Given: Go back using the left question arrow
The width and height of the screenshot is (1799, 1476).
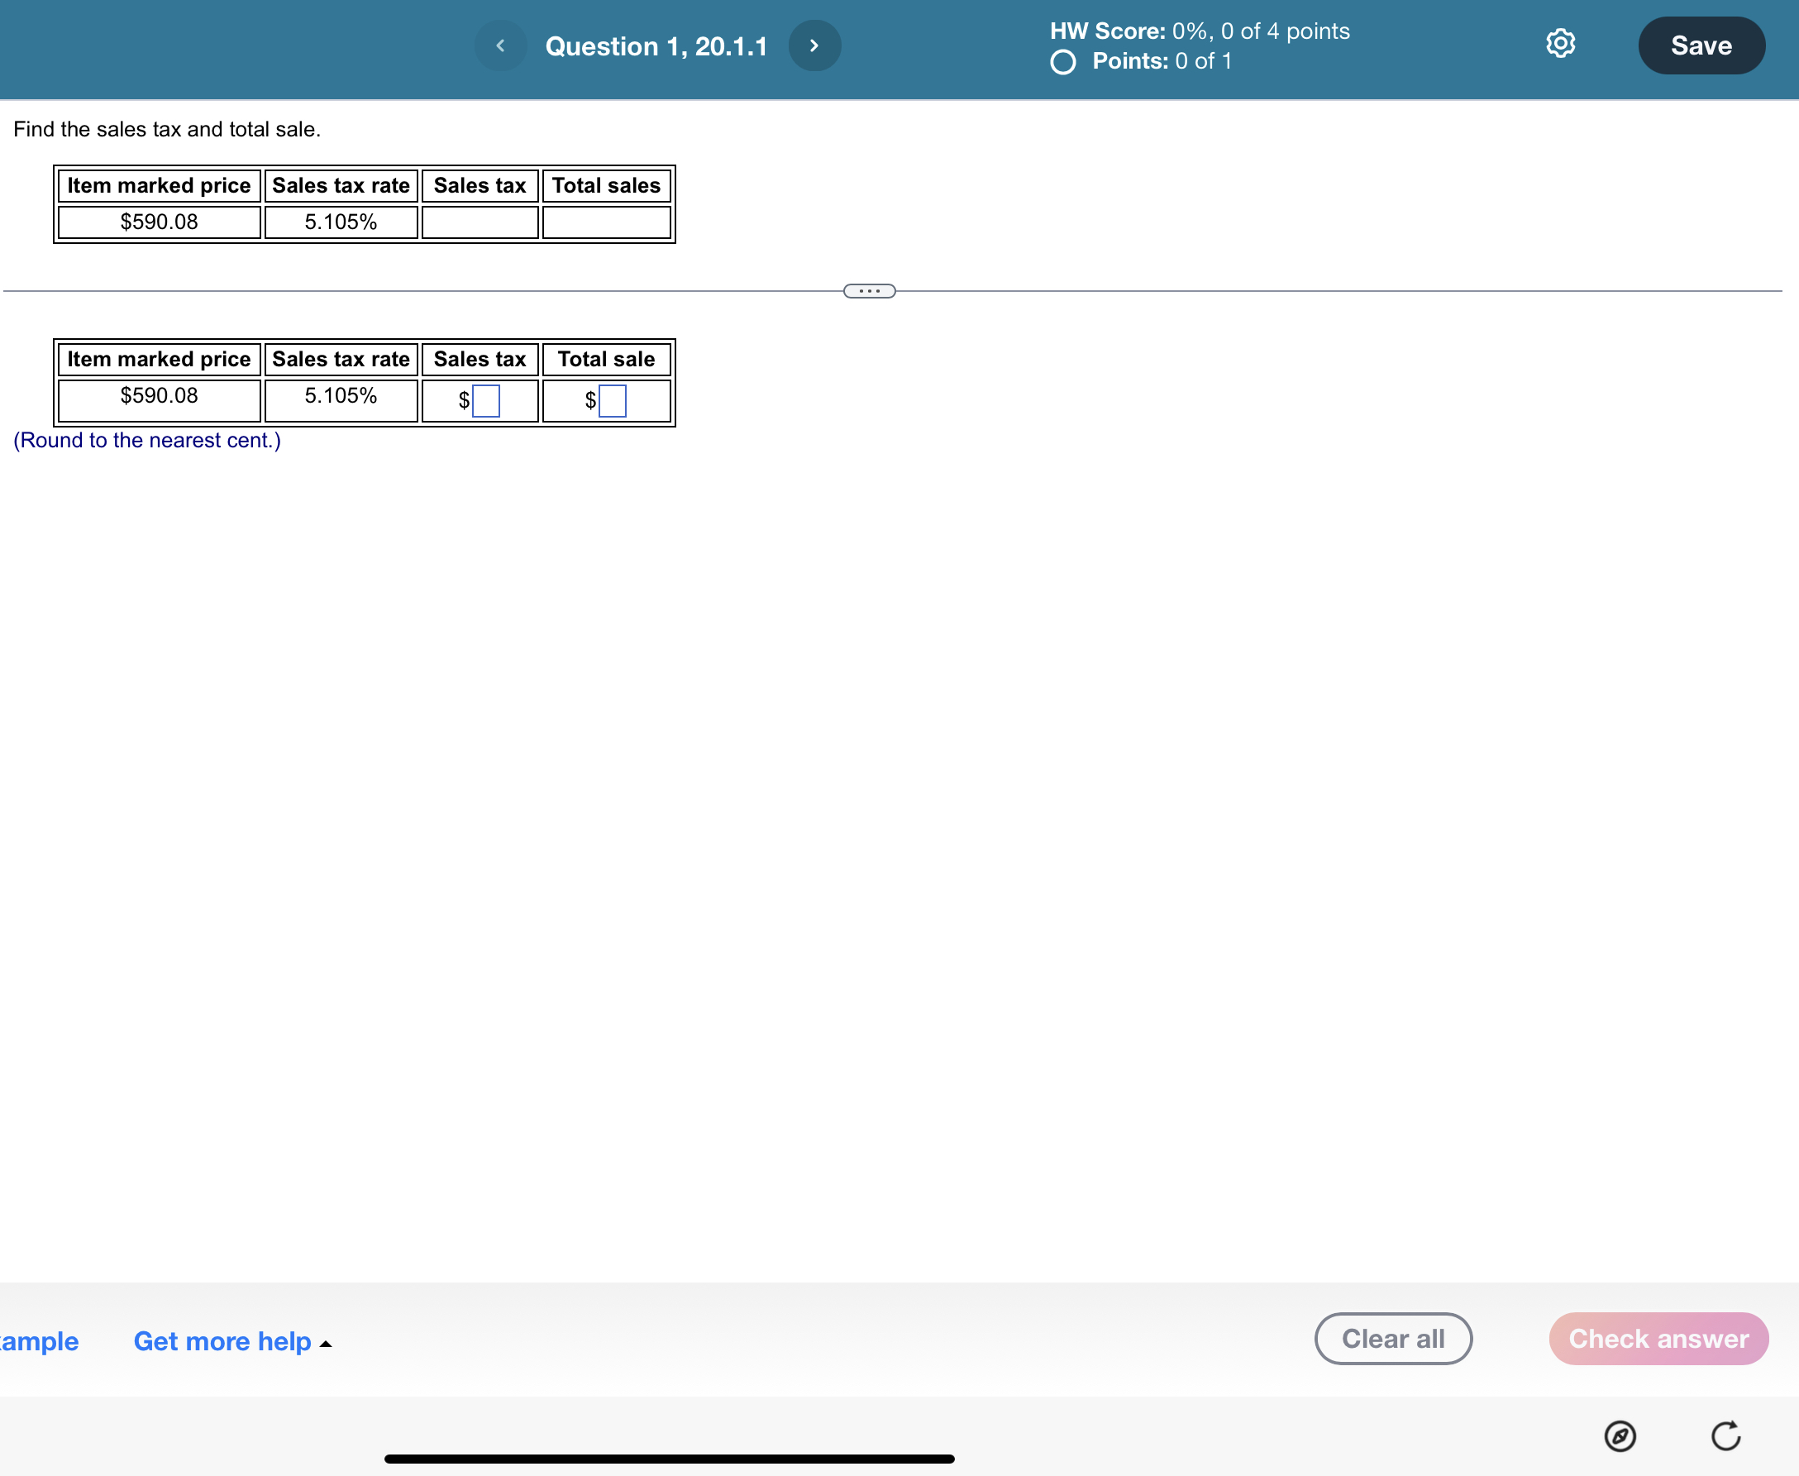Looking at the screenshot, I should tap(501, 46).
